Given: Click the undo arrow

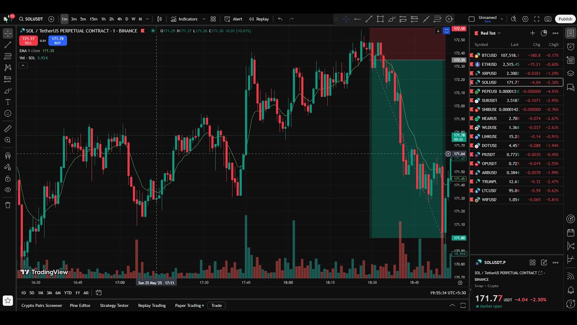Looking at the screenshot, I should (x=280, y=19).
